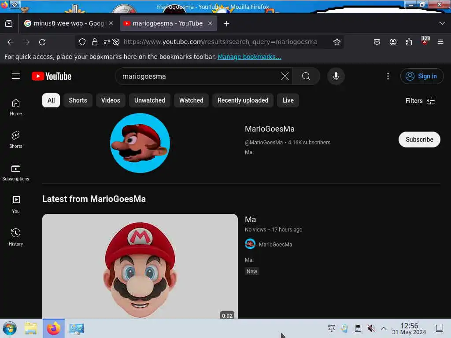Viewport: 451px width, 338px height.
Task: Select the Shorts filter chip
Action: 78,100
